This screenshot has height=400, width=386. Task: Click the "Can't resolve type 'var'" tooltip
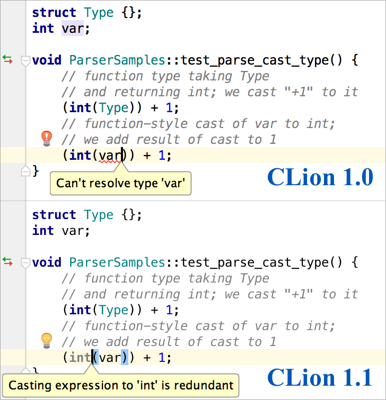120,183
